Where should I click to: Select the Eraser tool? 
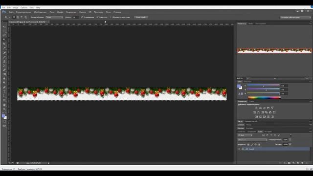click(x=4, y=70)
